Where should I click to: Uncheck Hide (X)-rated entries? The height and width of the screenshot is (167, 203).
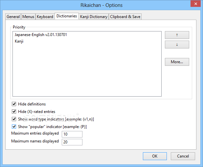pyautogui.click(x=14, y=112)
